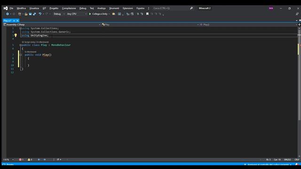Open the Strumenti menu
Viewport: 301px width, 169px height.
[114, 8]
